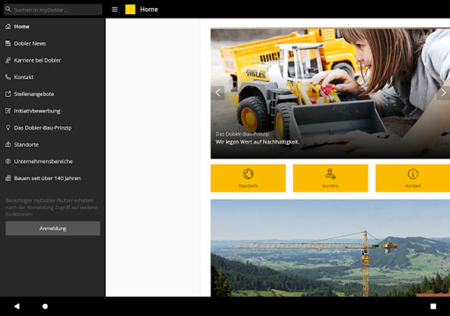This screenshot has width=450, height=316.
Task: Toggle the hamburger menu icon
Action: point(115,9)
